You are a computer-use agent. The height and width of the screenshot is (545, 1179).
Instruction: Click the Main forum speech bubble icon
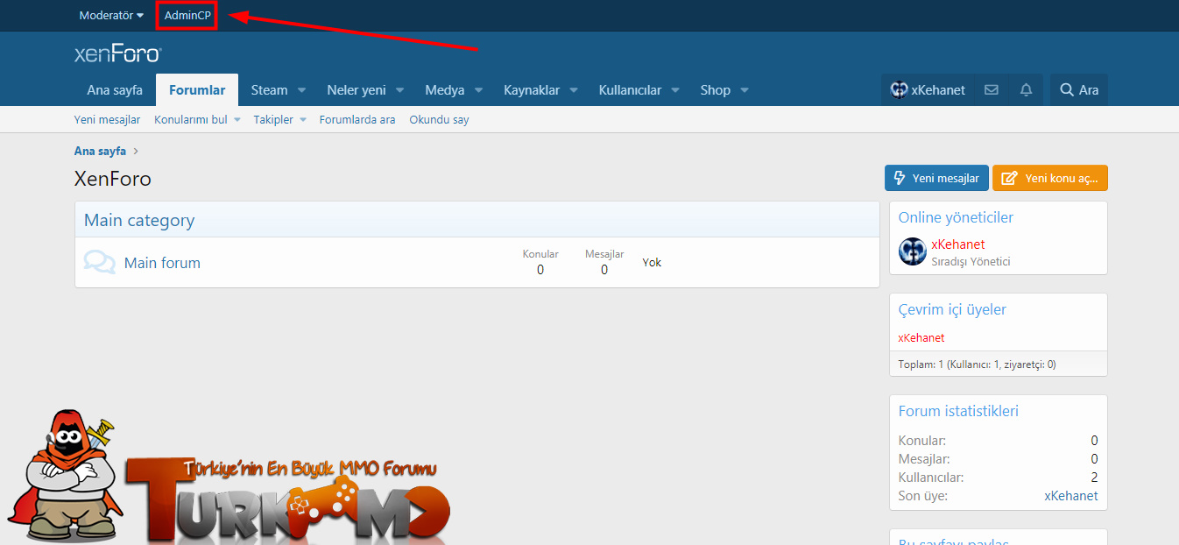100,262
